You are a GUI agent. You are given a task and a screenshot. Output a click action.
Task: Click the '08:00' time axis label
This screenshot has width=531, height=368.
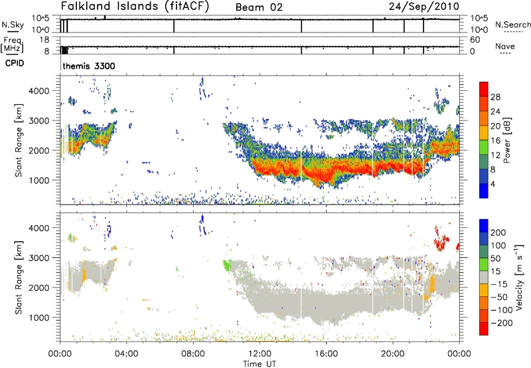pos(193,354)
